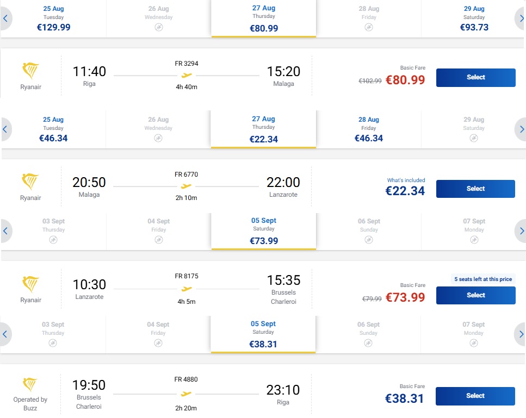The height and width of the screenshot is (418, 526).
Task: Click the plane icon on flight FR 6770
Action: click(x=186, y=186)
